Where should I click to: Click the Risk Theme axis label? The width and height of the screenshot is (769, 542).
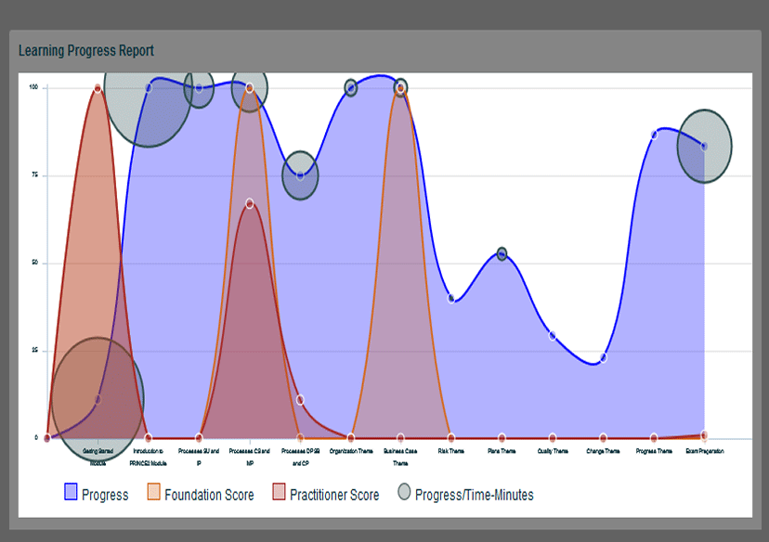click(x=451, y=451)
